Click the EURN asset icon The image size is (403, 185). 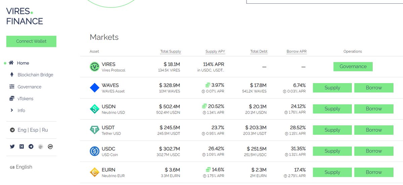(95, 172)
